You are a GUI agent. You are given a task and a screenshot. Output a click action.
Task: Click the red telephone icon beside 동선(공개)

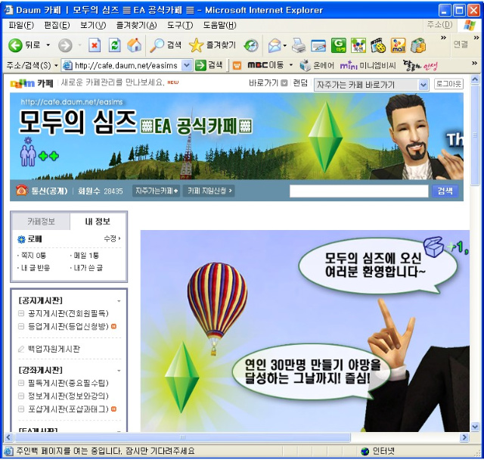pos(21,191)
